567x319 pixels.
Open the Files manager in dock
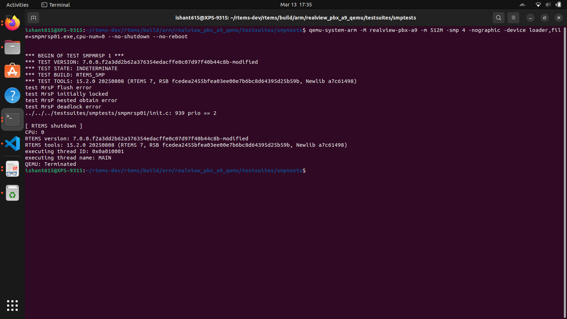tap(12, 47)
